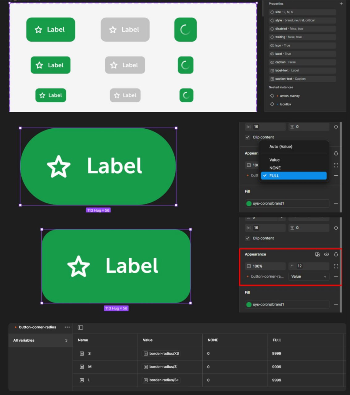Image resolution: width=350 pixels, height=395 pixels.
Task: Toggle the sidebar icon in the variables panel
Action: point(80,327)
